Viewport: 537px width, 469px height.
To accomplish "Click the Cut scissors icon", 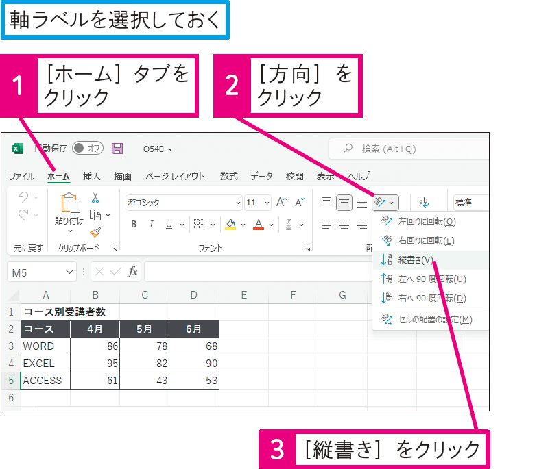I will coord(95,198).
